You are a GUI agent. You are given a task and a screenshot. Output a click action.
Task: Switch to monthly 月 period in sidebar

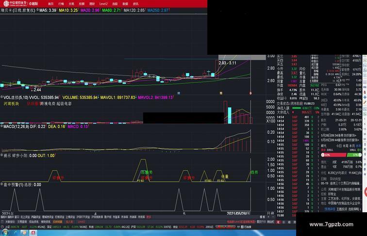365,155
